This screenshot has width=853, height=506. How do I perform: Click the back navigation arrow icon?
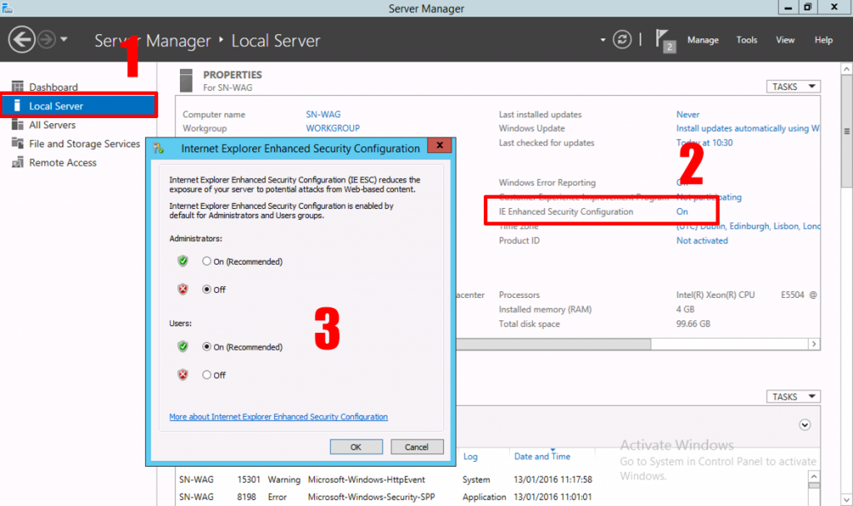click(22, 39)
